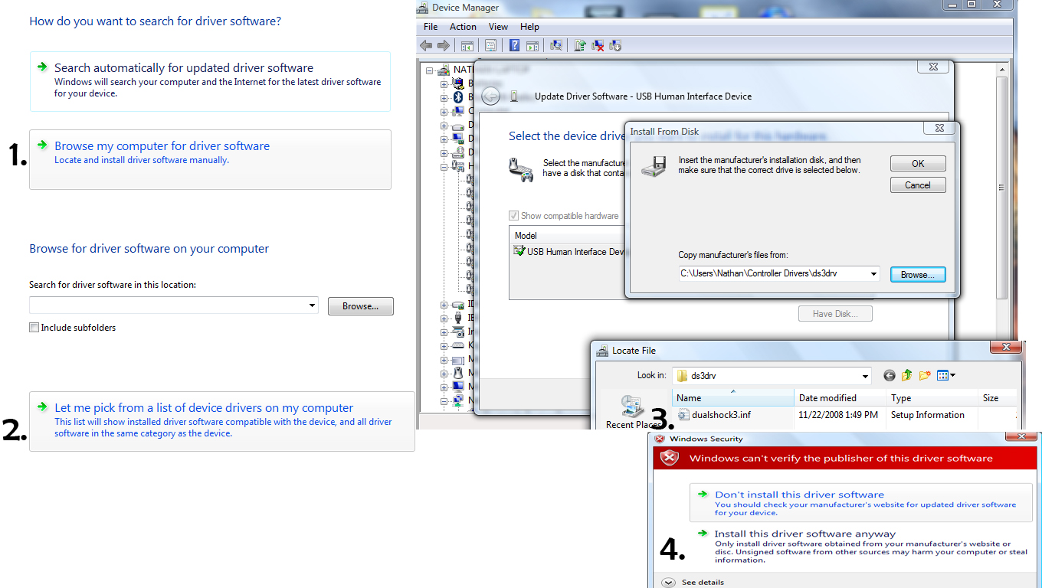Viewport: 1042px width, 588px height.
Task: Open Properties via the toolbar icon
Action: pos(490,46)
